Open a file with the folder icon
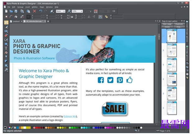195x134 pixels. [11, 11]
